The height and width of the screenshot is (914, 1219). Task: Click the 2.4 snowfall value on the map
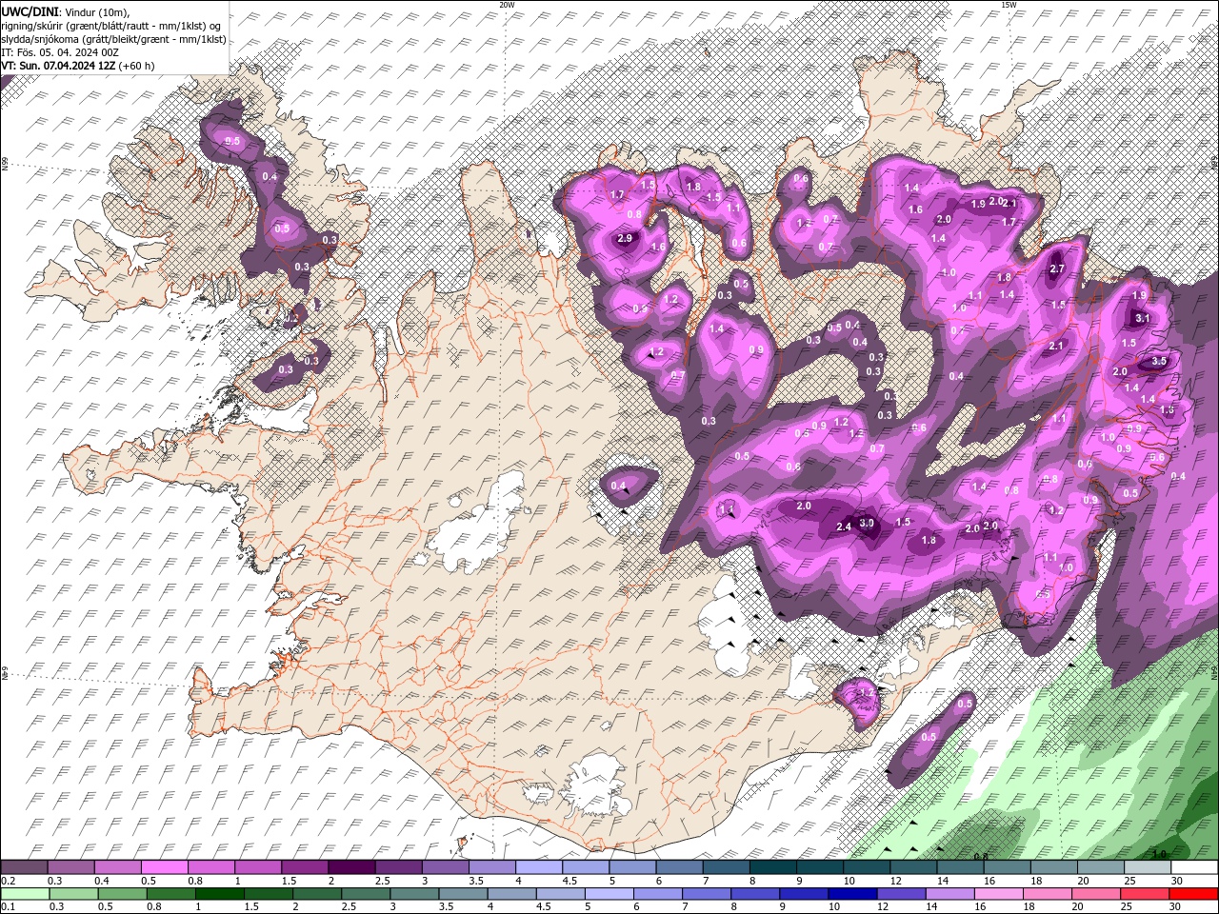click(844, 527)
